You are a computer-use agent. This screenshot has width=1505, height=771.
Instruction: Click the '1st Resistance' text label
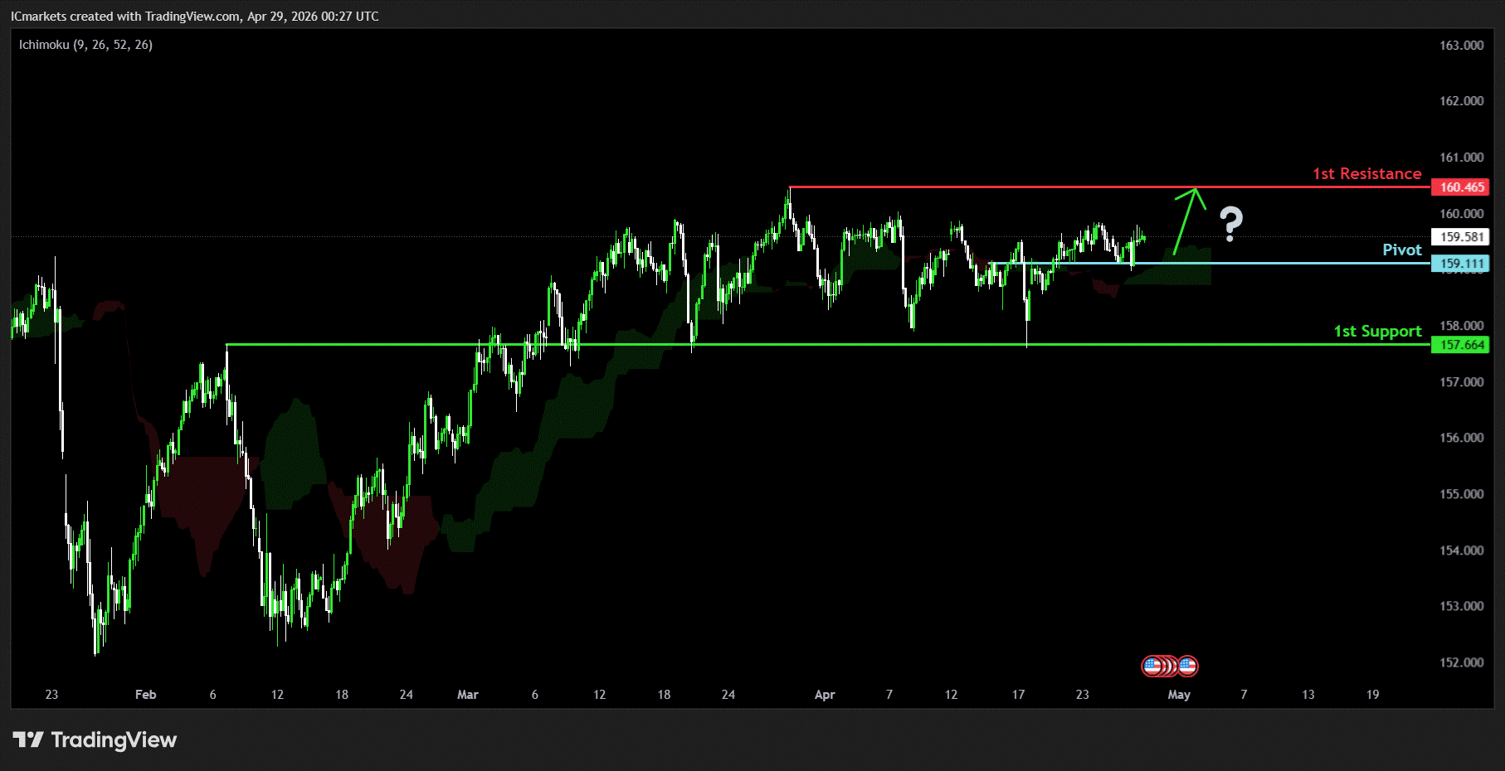pos(1366,174)
